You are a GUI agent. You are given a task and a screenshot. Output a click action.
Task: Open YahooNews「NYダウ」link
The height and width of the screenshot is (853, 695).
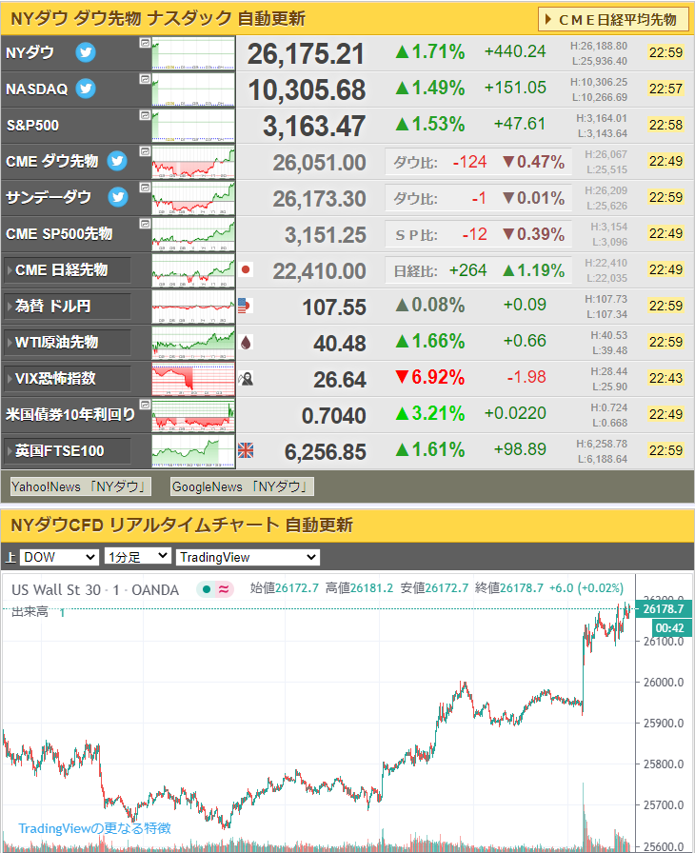[x=81, y=486]
